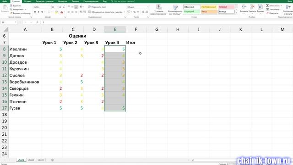
Task: Toggle Underline (Ч) formatting
Action: pos(42,12)
